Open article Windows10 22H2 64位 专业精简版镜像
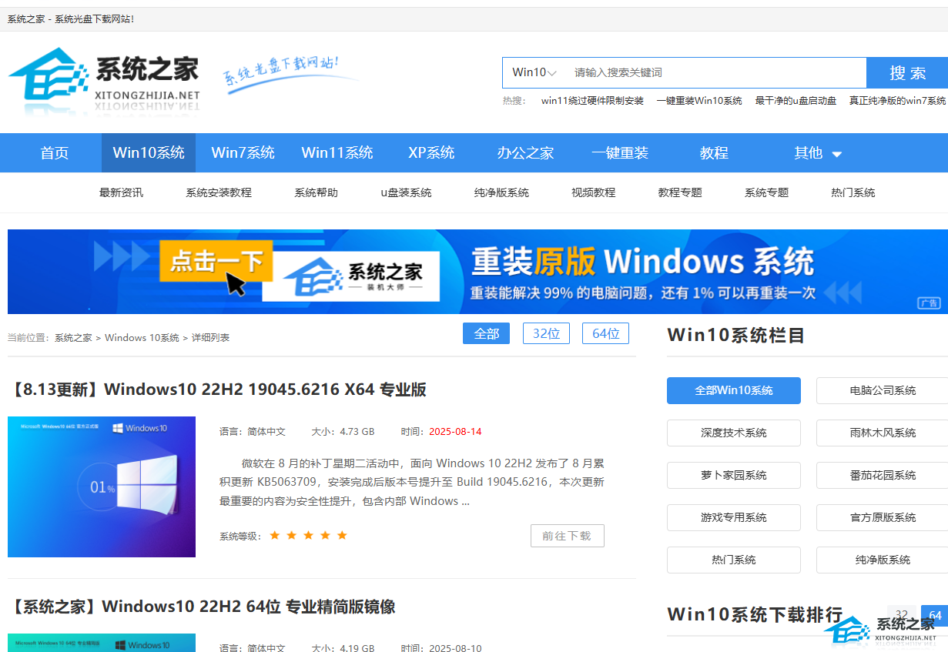Image resolution: width=948 pixels, height=652 pixels. (x=202, y=607)
